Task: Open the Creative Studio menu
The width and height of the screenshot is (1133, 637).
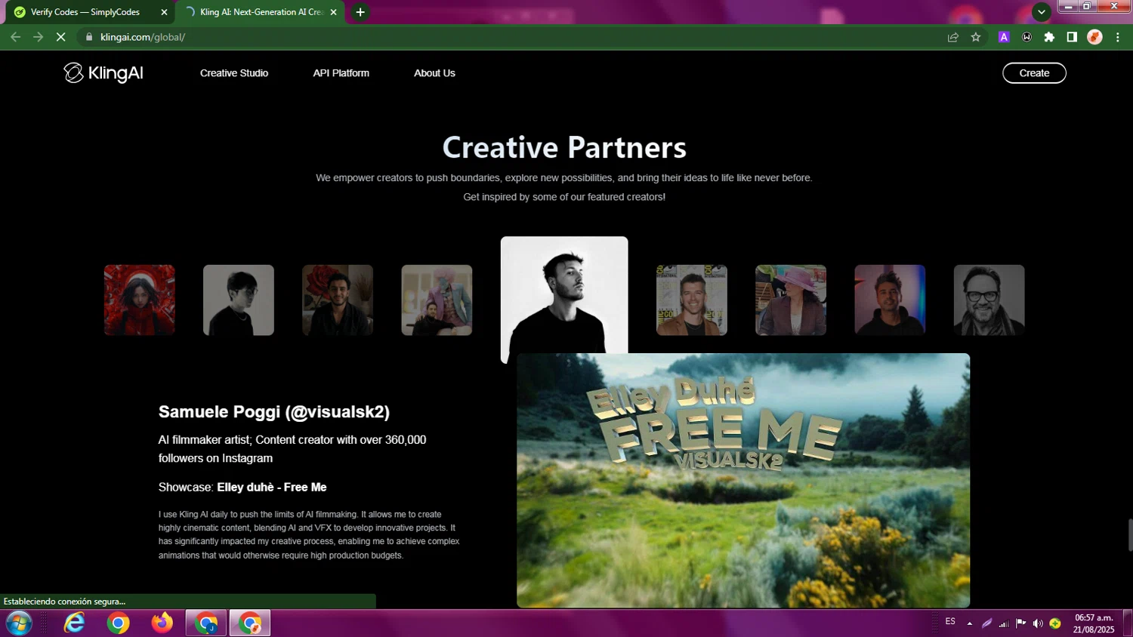Action: pyautogui.click(x=234, y=73)
